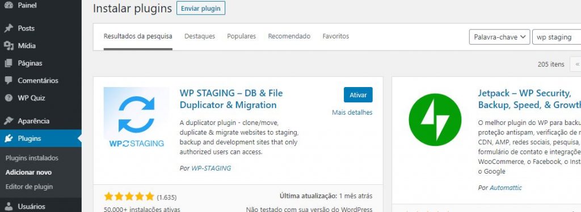The image size is (581, 212).
Task: Switch to the Recomendado tab
Action: tap(289, 36)
